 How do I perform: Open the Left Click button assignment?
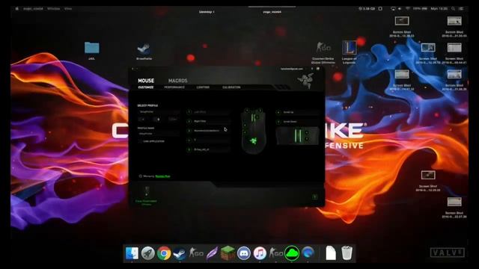[209, 112]
